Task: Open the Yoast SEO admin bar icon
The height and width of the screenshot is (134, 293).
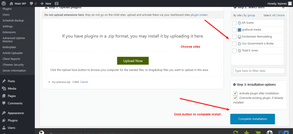Action: (57, 3)
